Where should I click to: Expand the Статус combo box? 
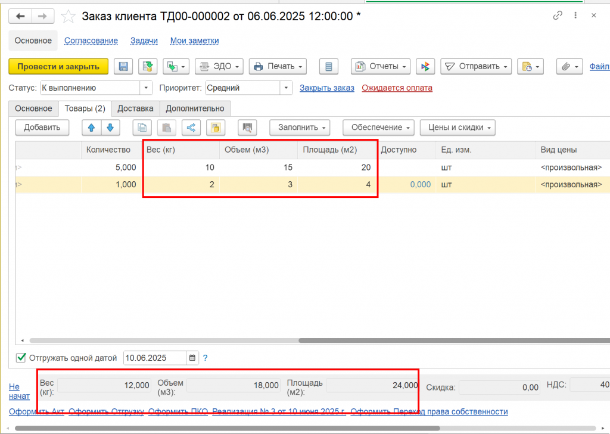click(x=146, y=88)
